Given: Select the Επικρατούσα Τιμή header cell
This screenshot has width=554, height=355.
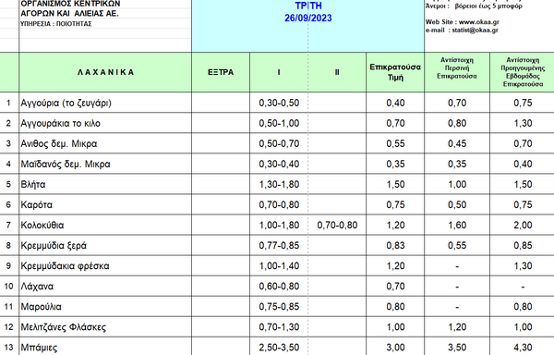Looking at the screenshot, I should pos(395,72).
